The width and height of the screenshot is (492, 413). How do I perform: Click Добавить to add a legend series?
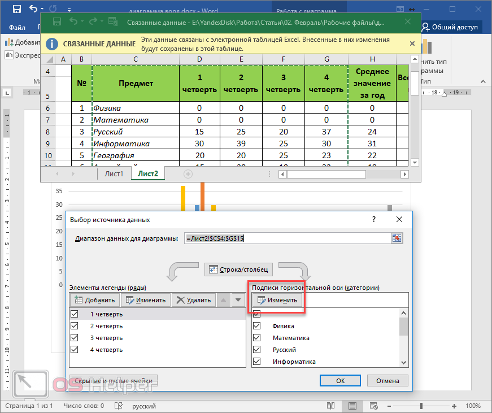pos(95,300)
